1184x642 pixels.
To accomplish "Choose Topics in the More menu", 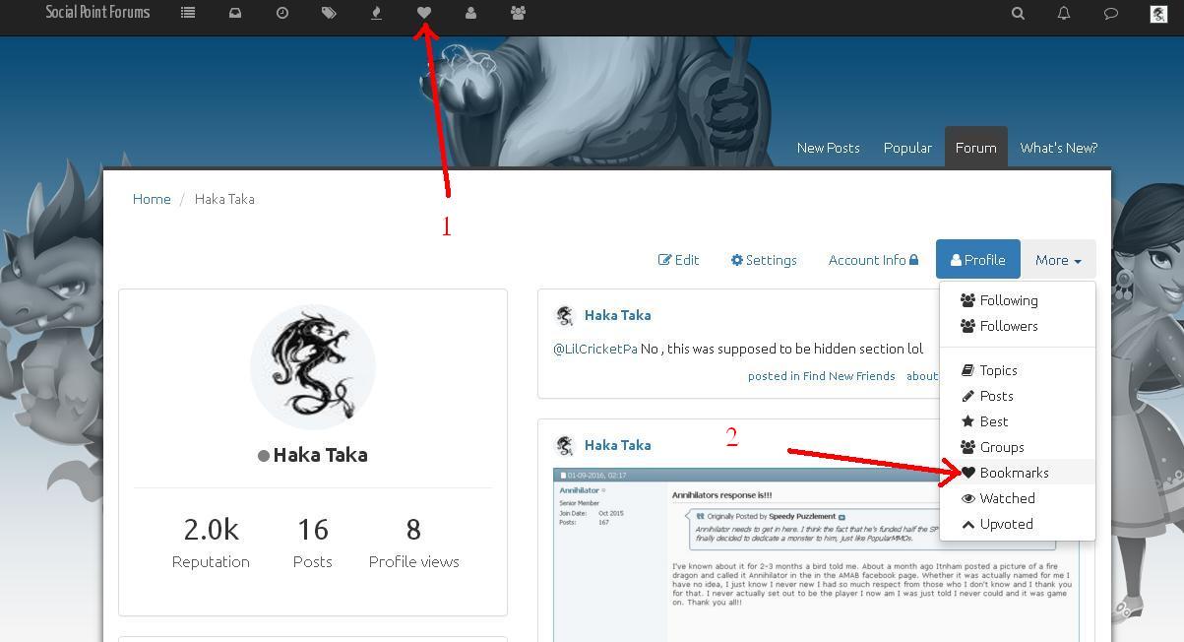I will [x=1018, y=370].
